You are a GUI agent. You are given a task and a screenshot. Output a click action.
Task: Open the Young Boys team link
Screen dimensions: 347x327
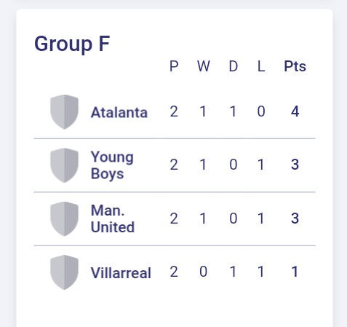pyautogui.click(x=112, y=165)
